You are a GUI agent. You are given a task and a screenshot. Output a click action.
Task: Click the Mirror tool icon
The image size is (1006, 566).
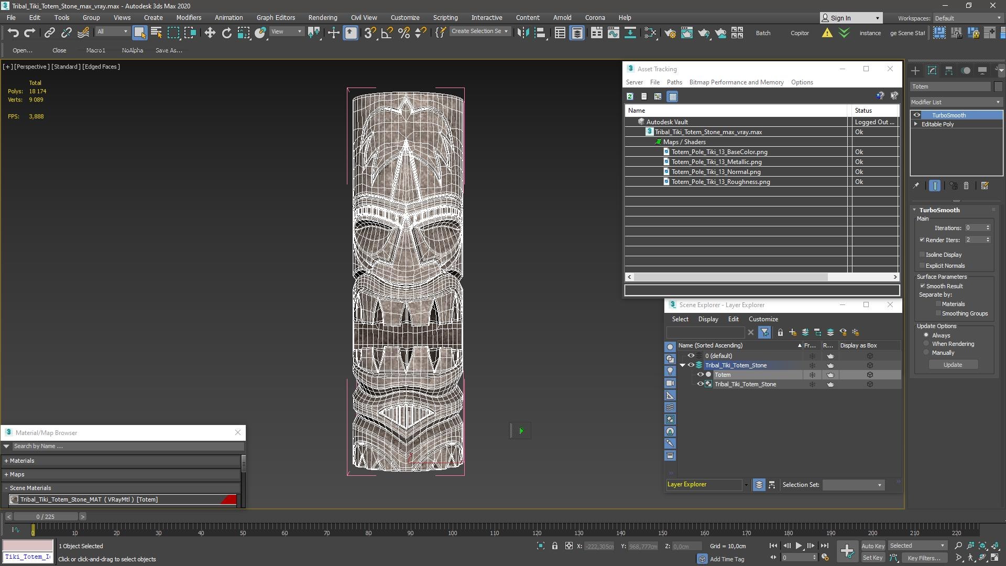pyautogui.click(x=522, y=32)
